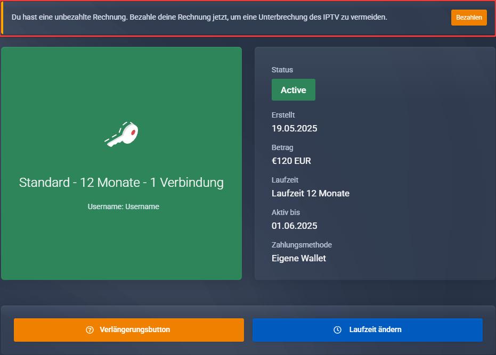
Task: Open the Status section heading
Action: 282,70
